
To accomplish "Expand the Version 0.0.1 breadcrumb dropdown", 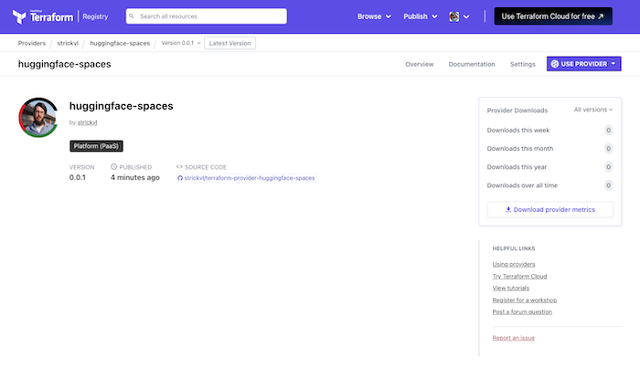I will (179, 43).
